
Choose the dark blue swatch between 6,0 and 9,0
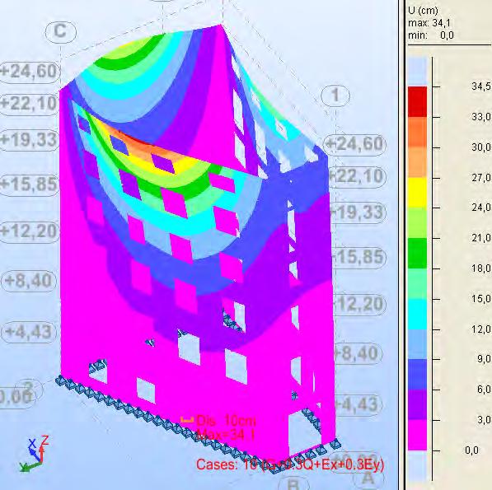(x=417, y=375)
